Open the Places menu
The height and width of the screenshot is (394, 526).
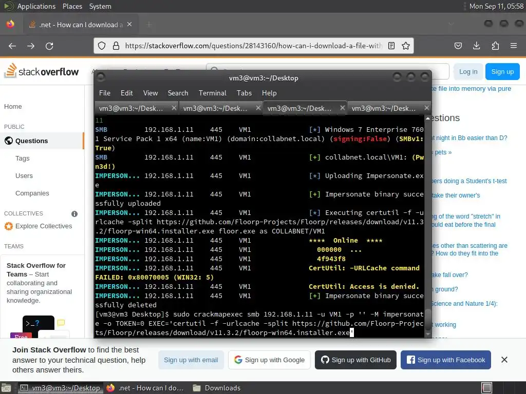click(72, 6)
